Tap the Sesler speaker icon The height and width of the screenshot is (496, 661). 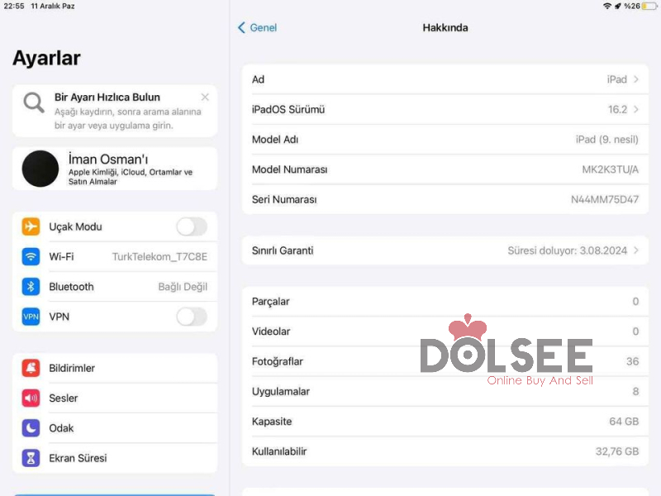pyautogui.click(x=31, y=398)
